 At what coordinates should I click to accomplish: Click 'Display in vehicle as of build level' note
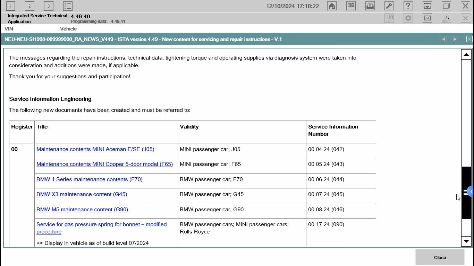pyautogui.click(x=92, y=243)
